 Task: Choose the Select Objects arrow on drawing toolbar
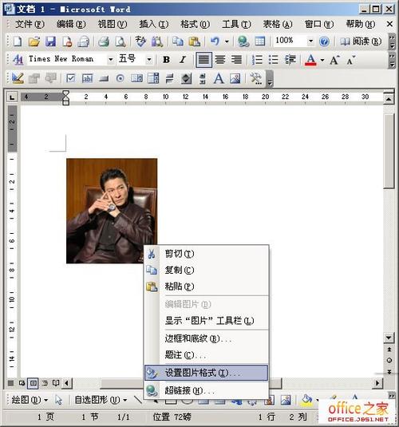(58, 400)
